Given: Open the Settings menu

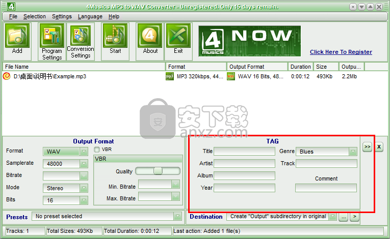Looking at the screenshot, I should coord(62,17).
